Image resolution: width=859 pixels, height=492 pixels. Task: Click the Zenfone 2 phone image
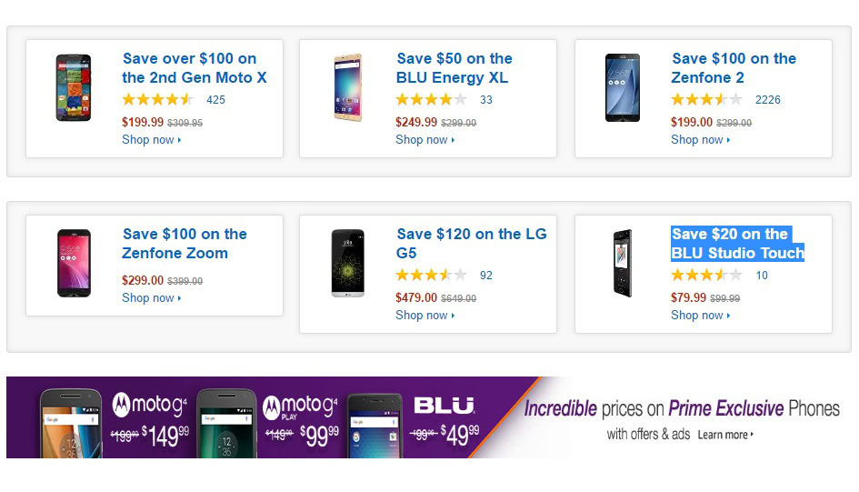pyautogui.click(x=623, y=88)
